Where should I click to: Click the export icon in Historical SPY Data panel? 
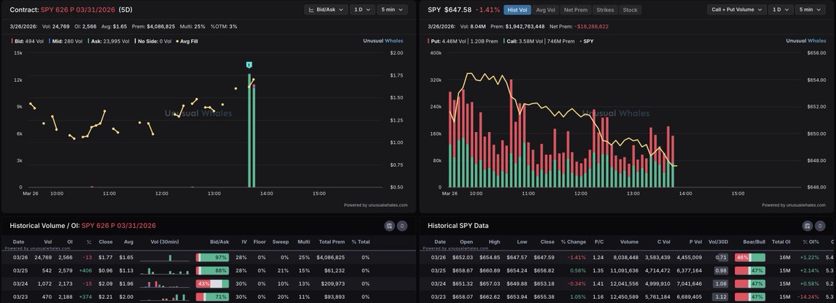[x=808, y=226]
